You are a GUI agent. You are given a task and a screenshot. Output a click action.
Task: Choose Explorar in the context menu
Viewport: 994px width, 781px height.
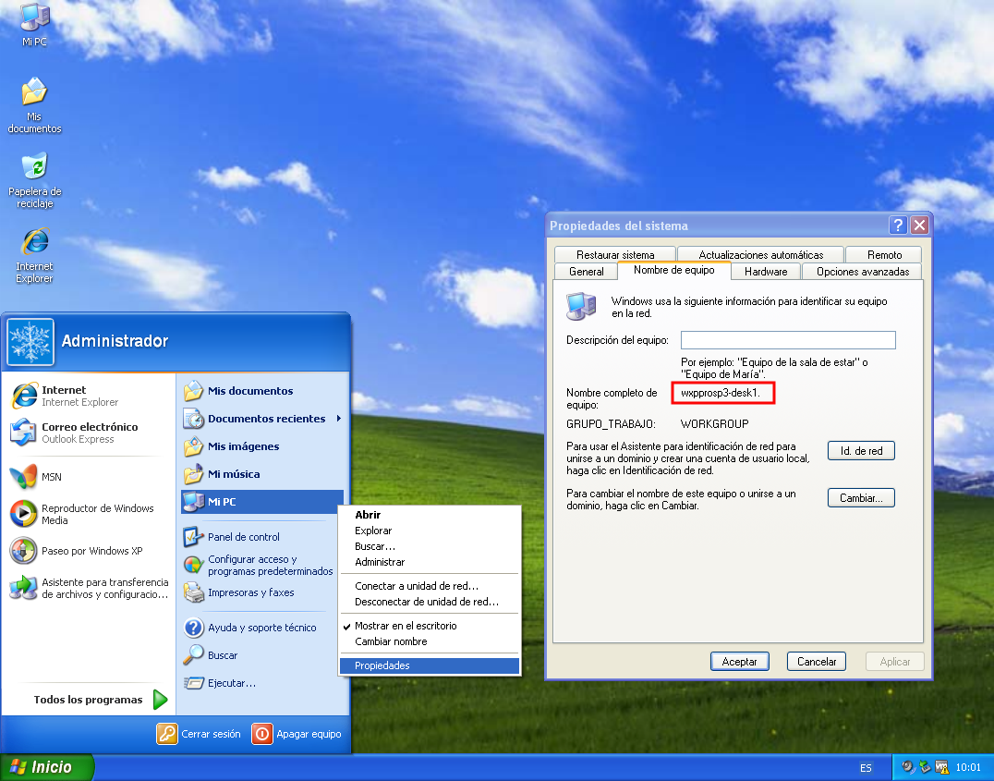[x=430, y=531]
